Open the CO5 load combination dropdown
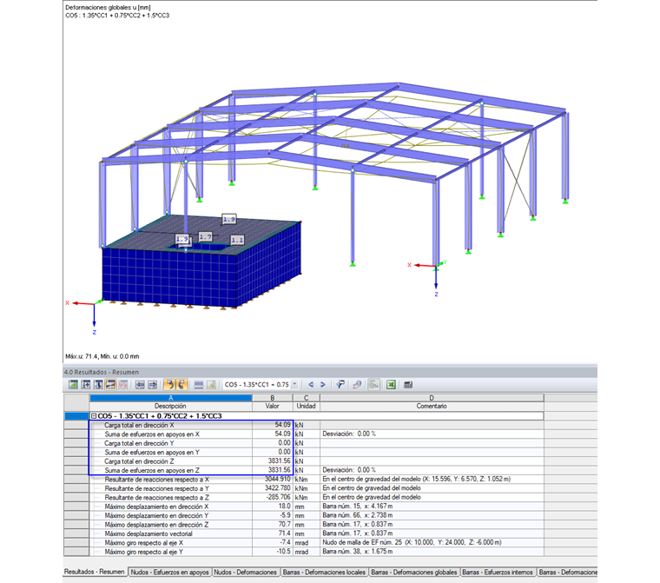Image resolution: width=660 pixels, height=583 pixels. [294, 384]
